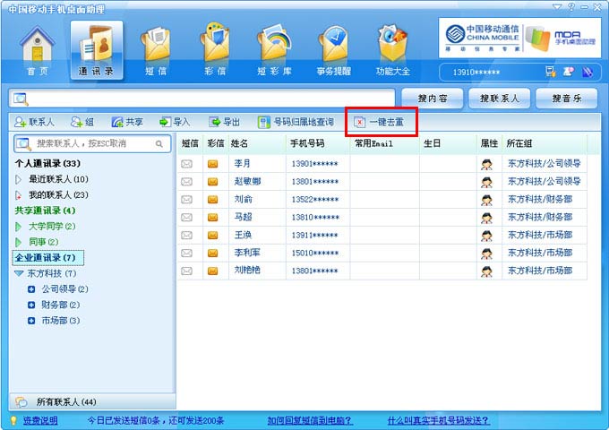Click the 搜索联系人 search field
The width and height of the screenshot is (609, 430).
(90, 143)
